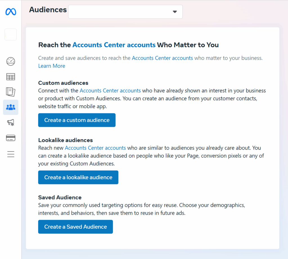
Task: Click the Meta logo in the sidebar
Action: tap(10, 12)
